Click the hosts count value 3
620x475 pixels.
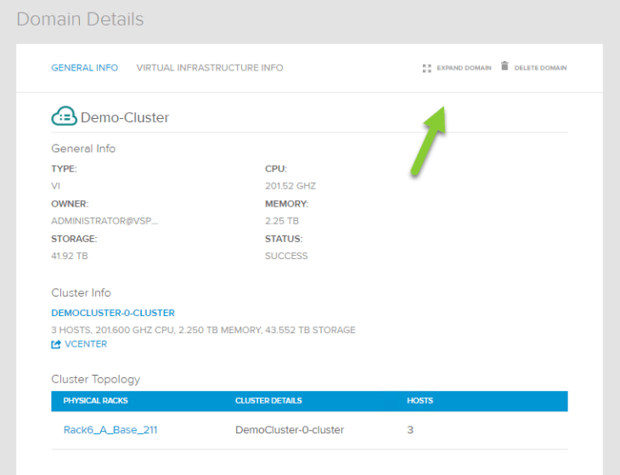click(410, 430)
